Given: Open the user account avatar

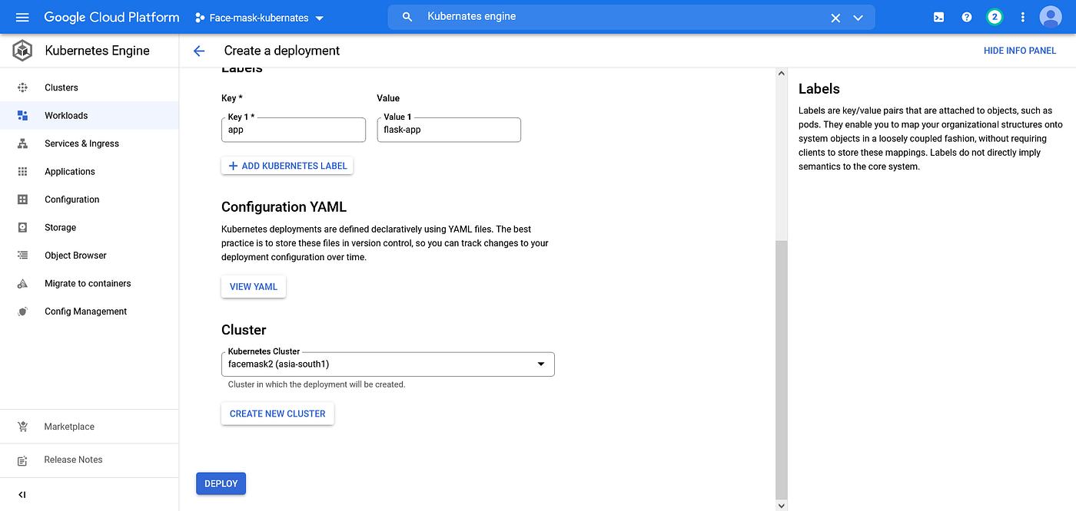Looking at the screenshot, I should coord(1051,17).
